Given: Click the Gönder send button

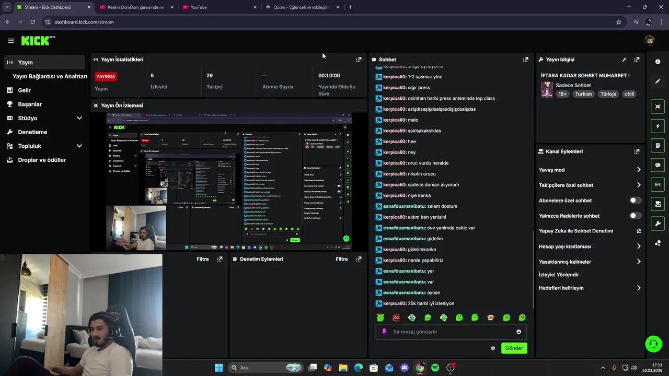Looking at the screenshot, I should point(514,348).
